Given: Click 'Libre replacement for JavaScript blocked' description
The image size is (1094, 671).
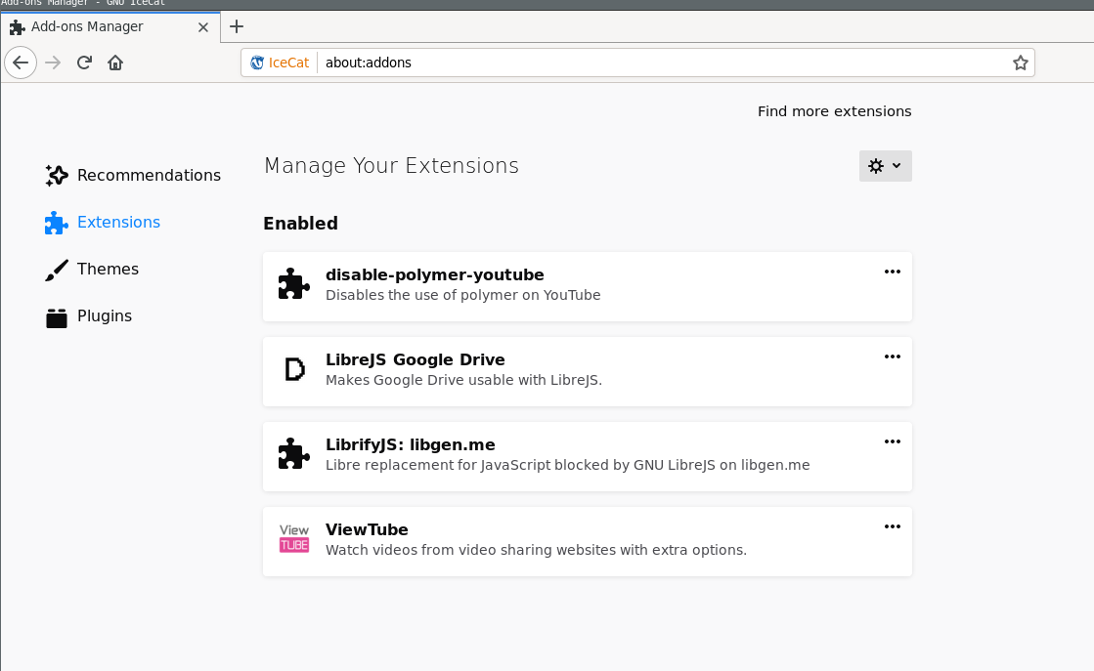Looking at the screenshot, I should [568, 466].
